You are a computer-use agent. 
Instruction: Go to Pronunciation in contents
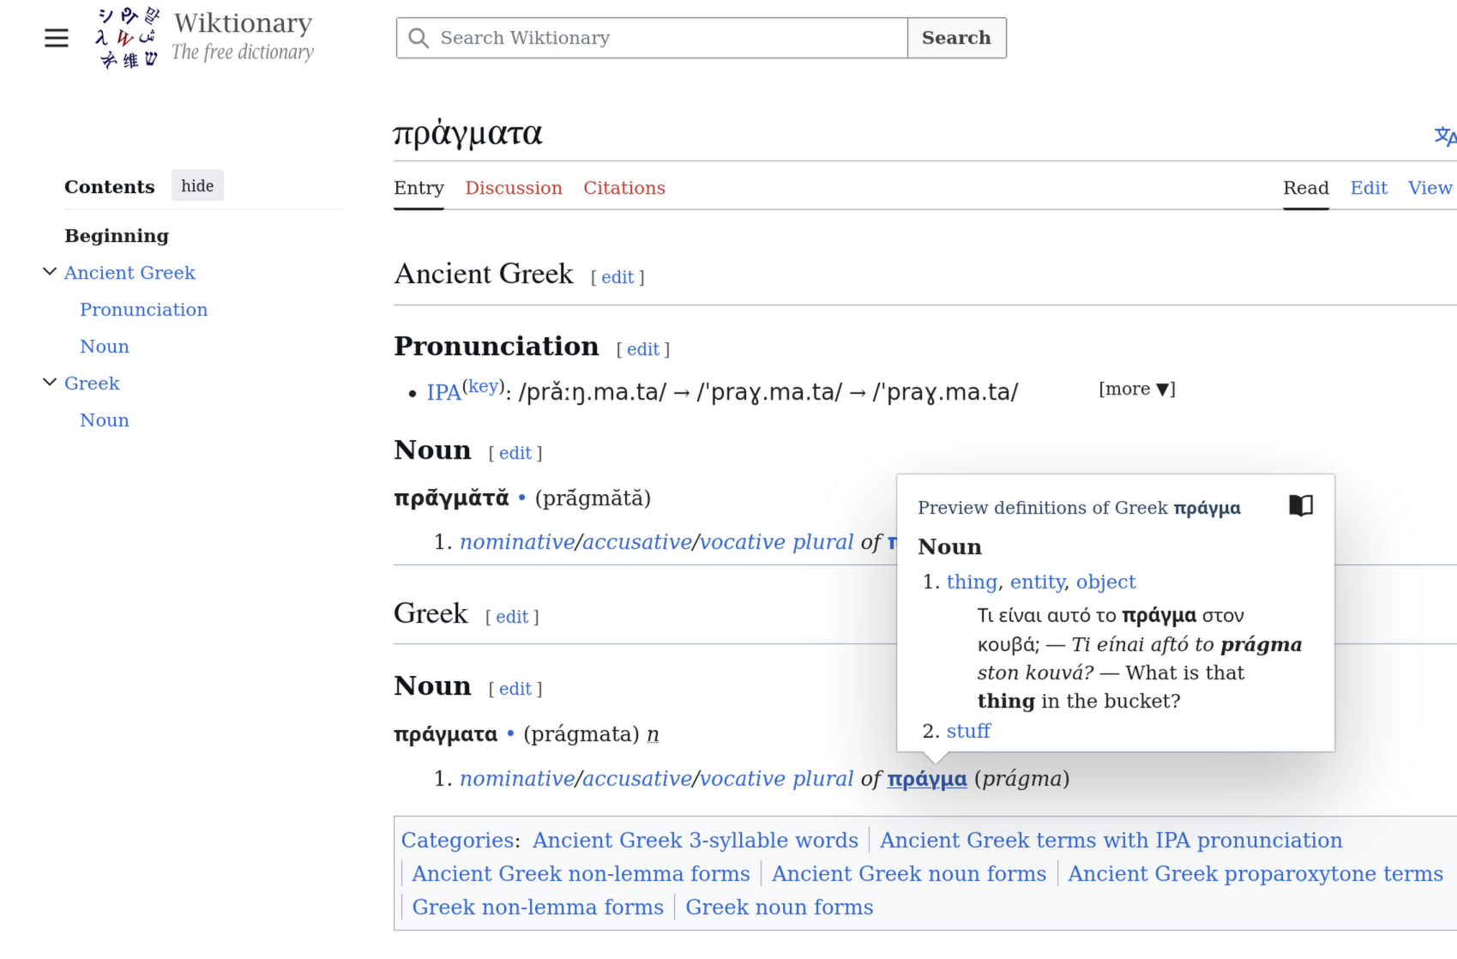pos(144,310)
